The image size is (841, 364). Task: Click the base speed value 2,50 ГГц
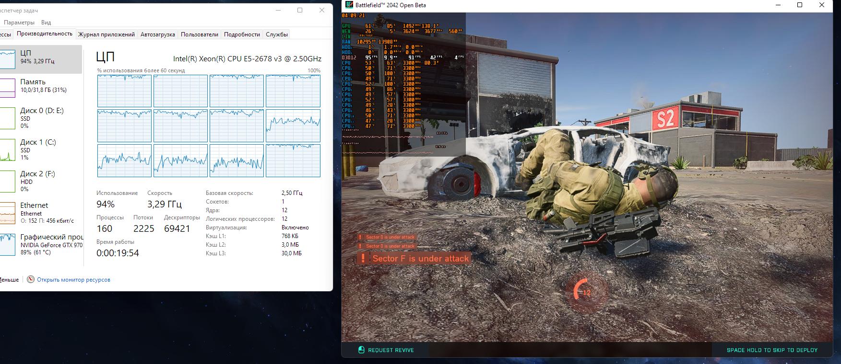tap(292, 193)
